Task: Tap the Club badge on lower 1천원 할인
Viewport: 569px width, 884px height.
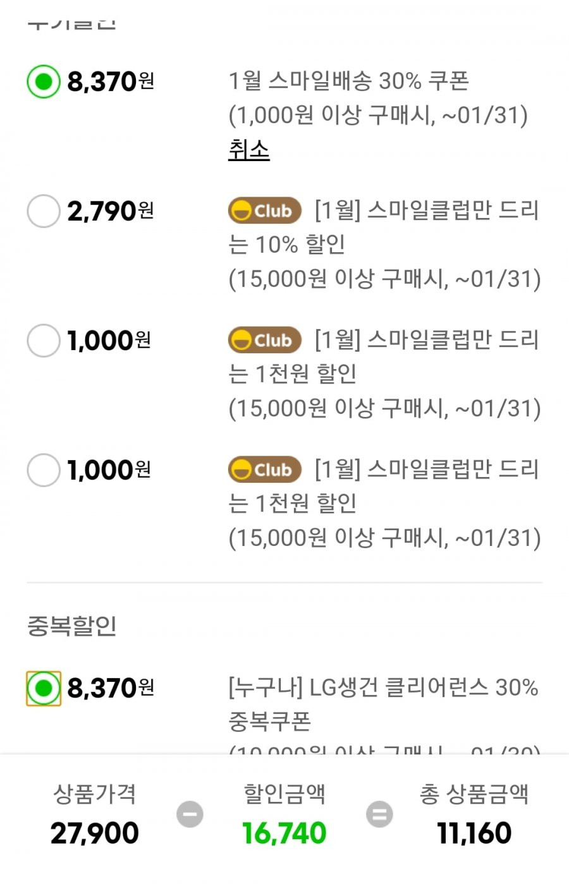Action: (x=265, y=470)
